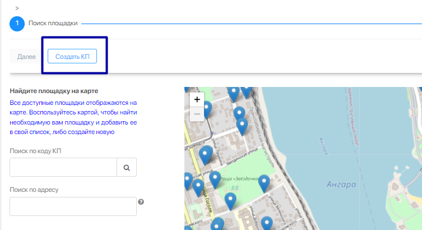
Task: Click the purple instruction text paragraph
Action: coord(73,117)
